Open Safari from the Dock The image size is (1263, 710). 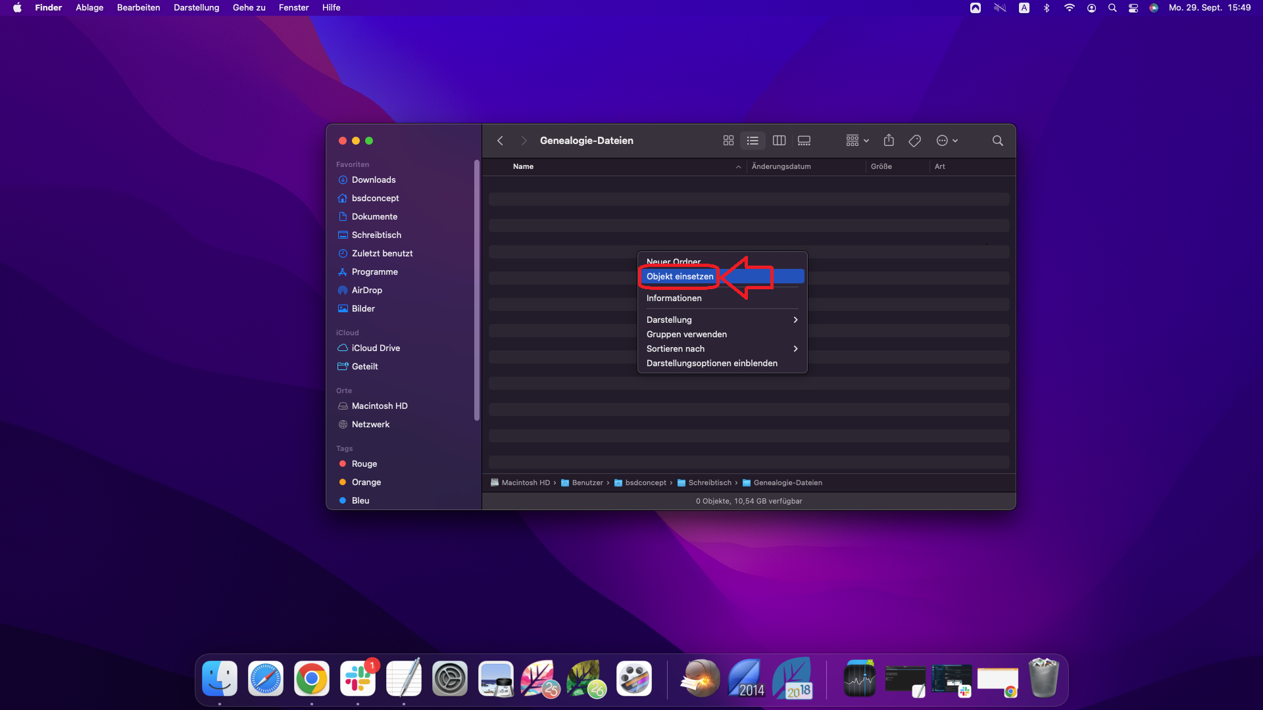click(266, 679)
